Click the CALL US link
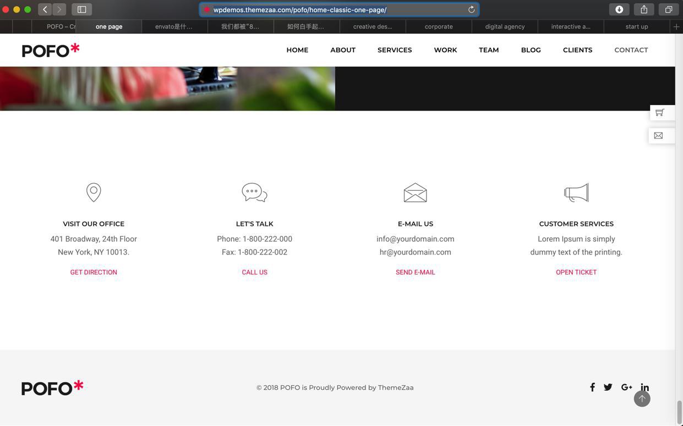The width and height of the screenshot is (683, 426). coord(255,272)
